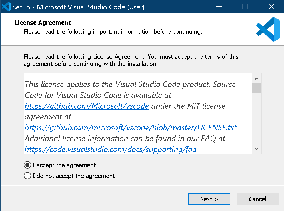This screenshot has height=211, width=284.
Task: Minimize the Setup window
Action: tap(219, 7)
